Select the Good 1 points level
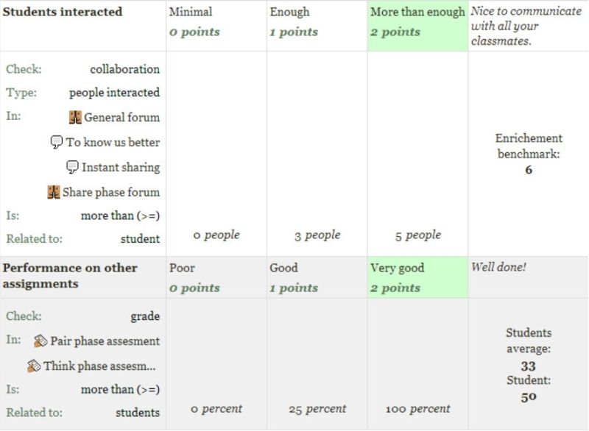Viewport: 589px width, 431px height. tap(317, 277)
